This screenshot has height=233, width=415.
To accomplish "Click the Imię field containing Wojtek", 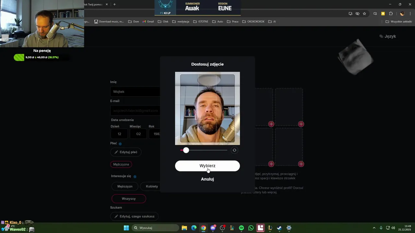I will 135,92.
